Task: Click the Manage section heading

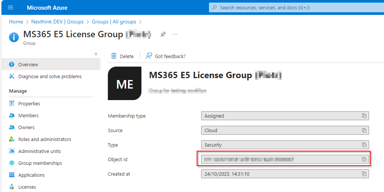Action: 18,91
